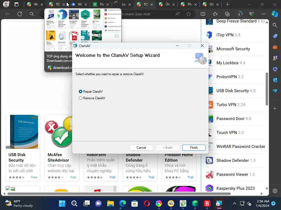Add this page to favorites star
The image size is (281, 210).
(x=189, y=14)
